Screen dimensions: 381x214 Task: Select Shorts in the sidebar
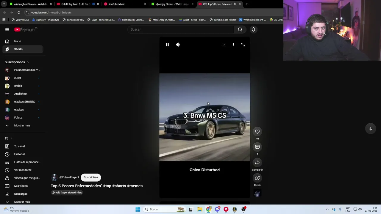[23, 49]
